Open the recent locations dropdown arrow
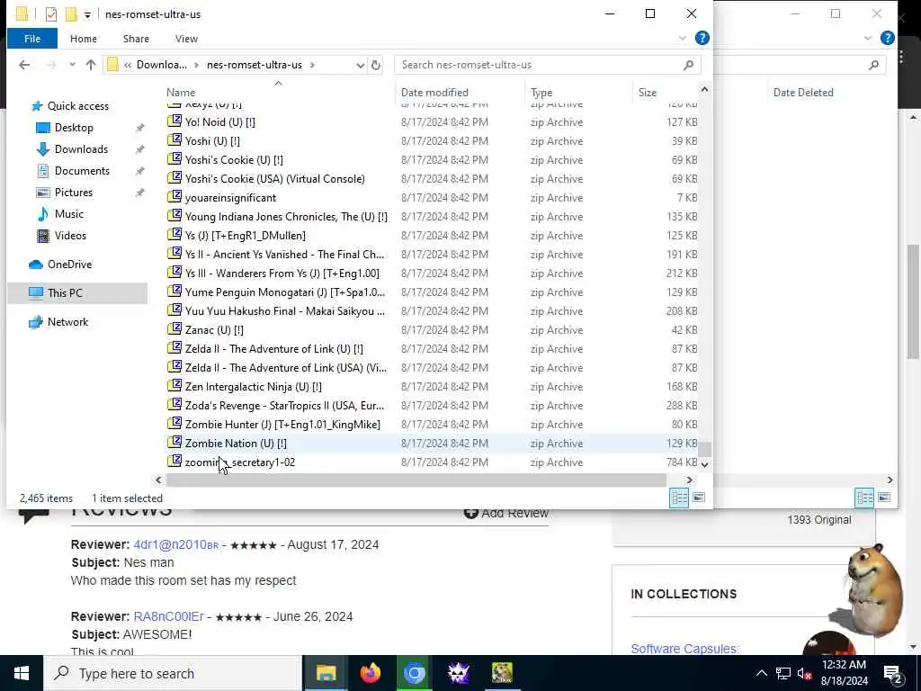Viewport: 921px width, 691px height. tap(72, 65)
